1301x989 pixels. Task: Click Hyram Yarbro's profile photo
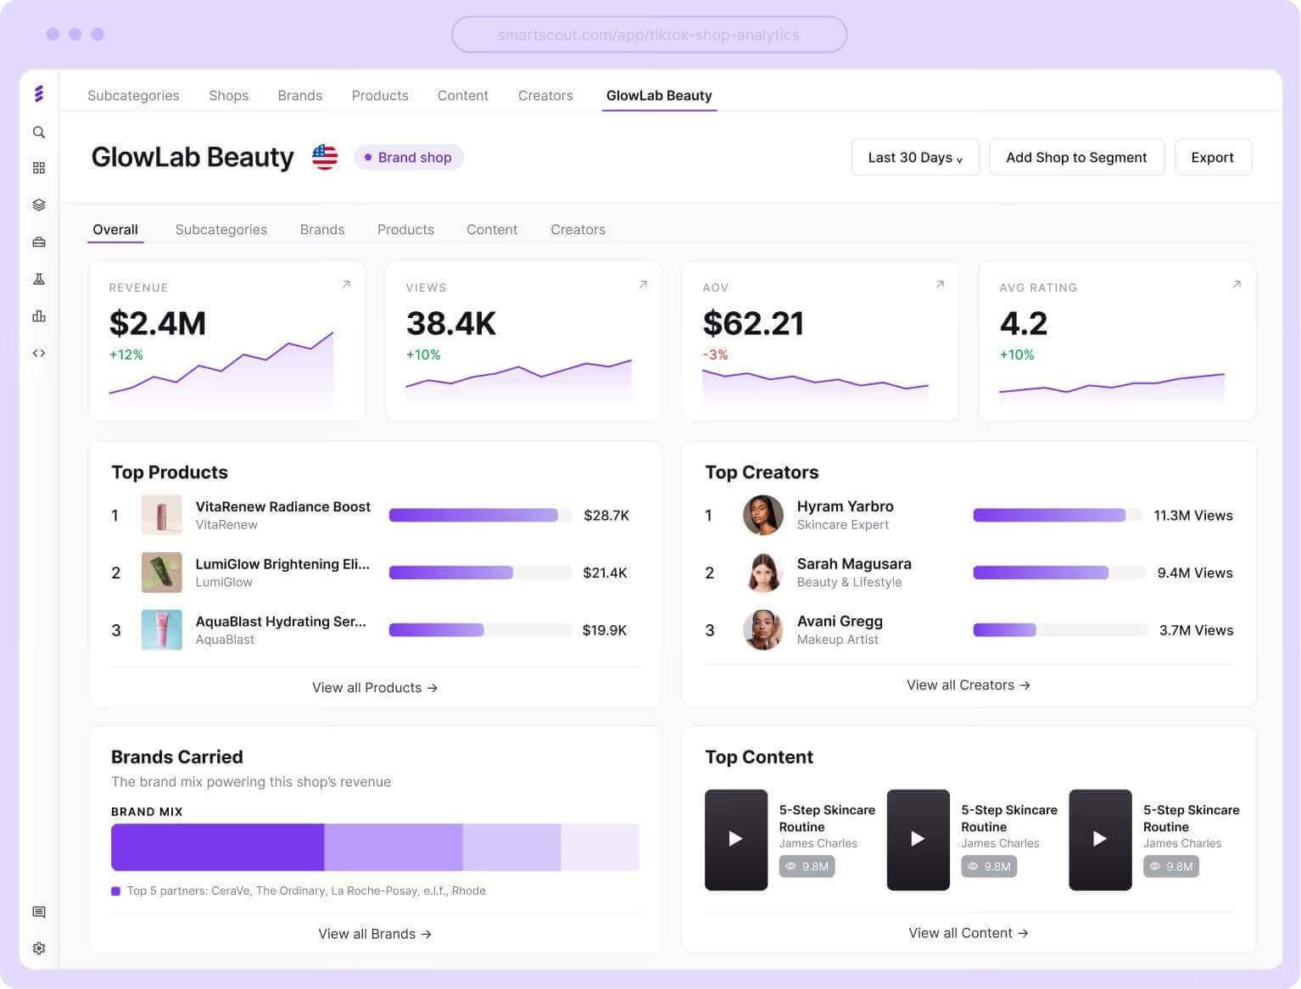click(x=763, y=515)
